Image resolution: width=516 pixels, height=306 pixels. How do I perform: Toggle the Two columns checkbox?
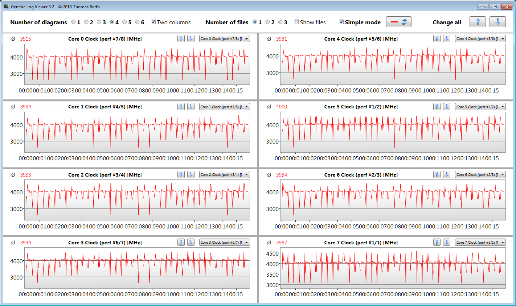click(x=153, y=22)
